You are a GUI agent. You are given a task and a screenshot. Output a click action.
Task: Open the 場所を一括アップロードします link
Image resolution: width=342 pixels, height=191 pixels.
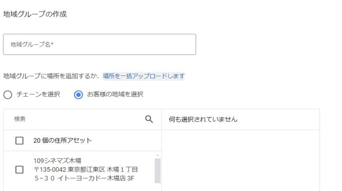[x=144, y=76]
